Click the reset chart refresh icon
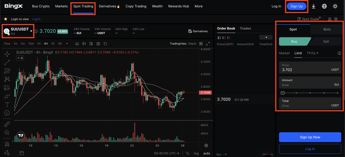The height and width of the screenshot is (157, 345). point(105,44)
